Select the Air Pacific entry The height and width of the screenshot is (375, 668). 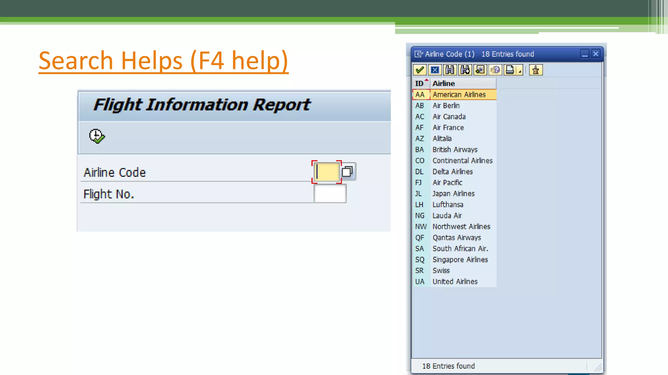pos(454,183)
